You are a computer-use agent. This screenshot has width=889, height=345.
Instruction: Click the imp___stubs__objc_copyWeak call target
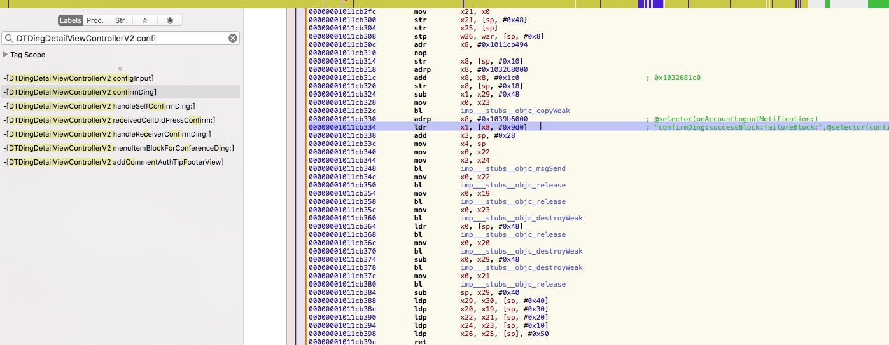[x=515, y=111]
